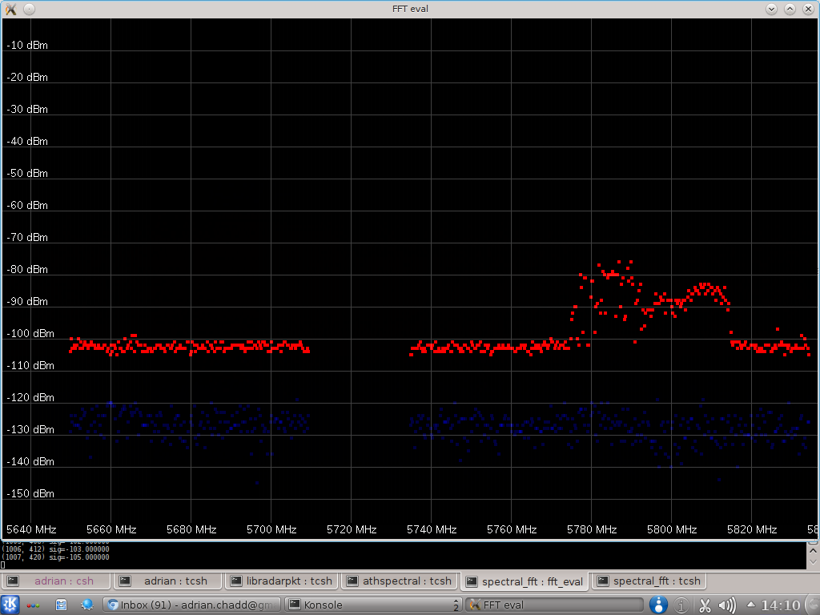Minimize the FFT eval window
Viewport: 820px width, 615px height.
[x=771, y=9]
